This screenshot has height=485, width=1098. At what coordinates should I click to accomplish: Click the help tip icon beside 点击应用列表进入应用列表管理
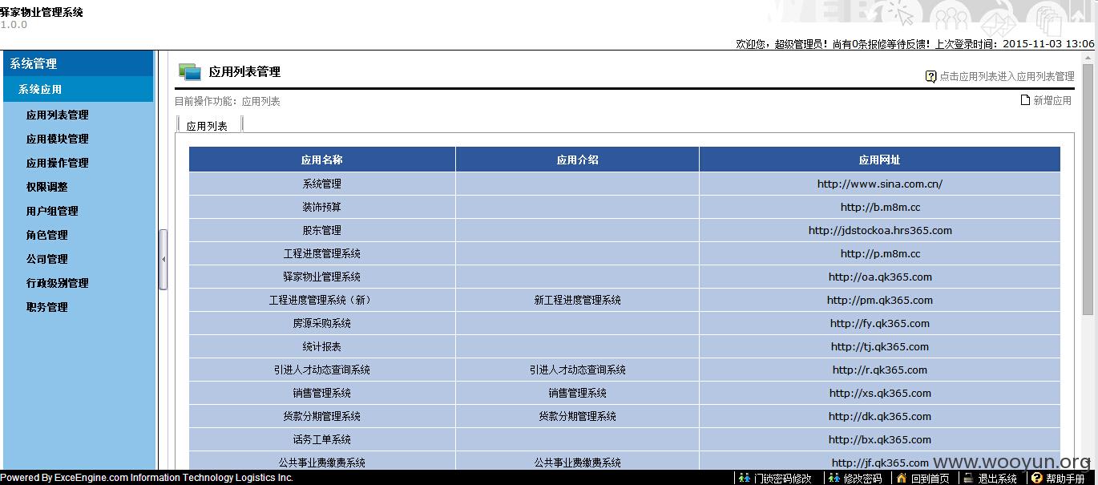pos(930,77)
